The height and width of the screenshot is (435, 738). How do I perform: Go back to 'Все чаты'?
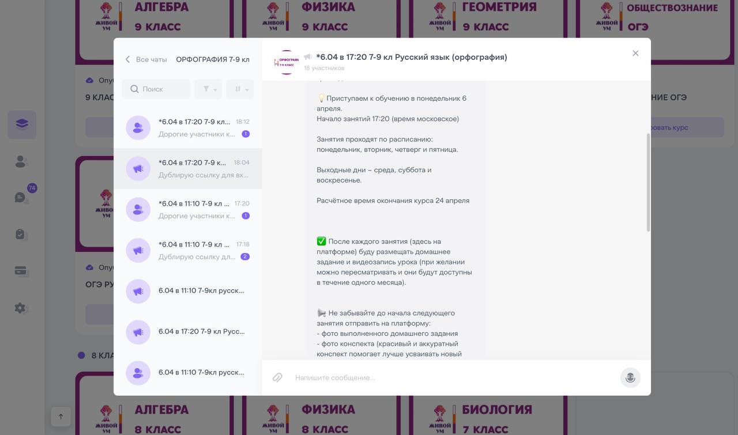tap(146, 59)
